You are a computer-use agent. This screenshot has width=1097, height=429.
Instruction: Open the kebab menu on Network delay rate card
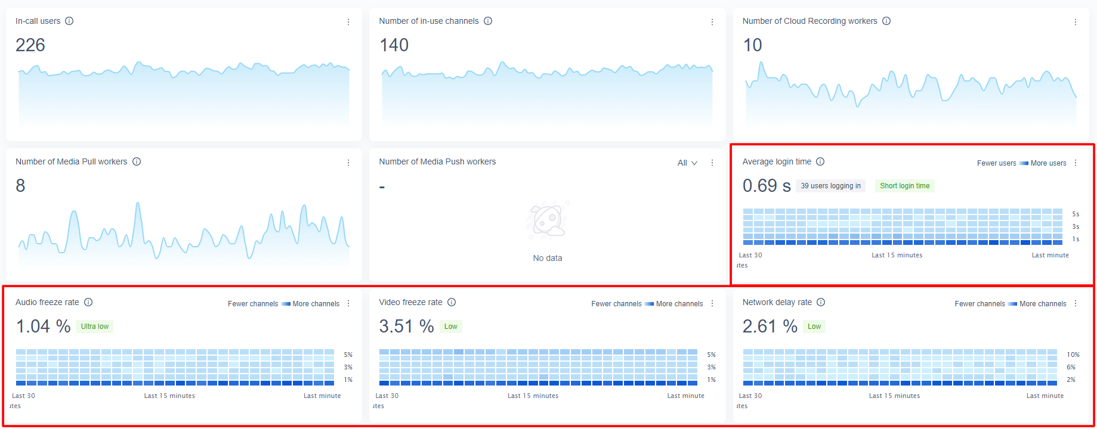(1076, 303)
